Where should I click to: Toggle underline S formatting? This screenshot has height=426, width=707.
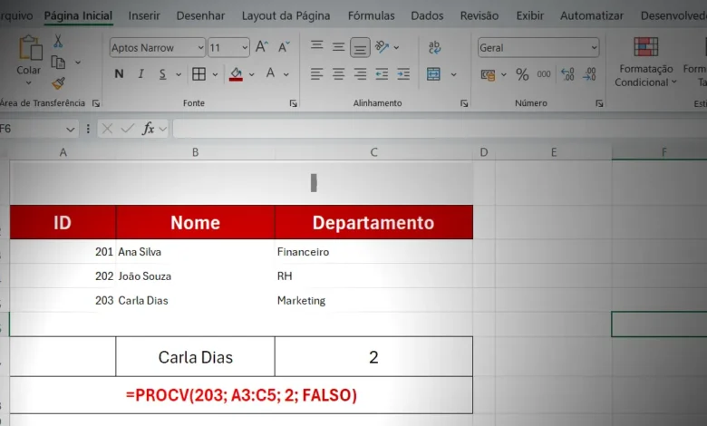[162, 74]
